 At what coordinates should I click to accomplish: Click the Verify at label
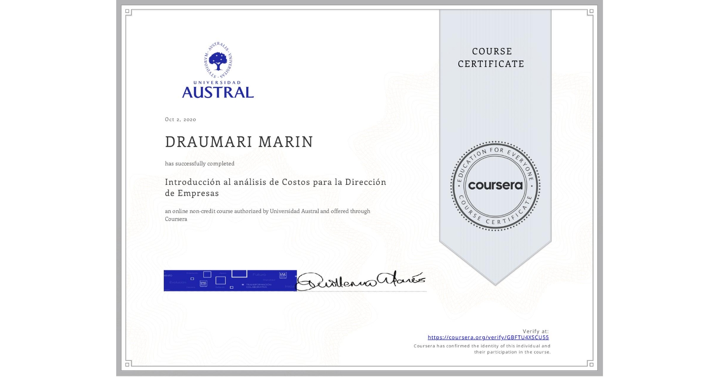(535, 331)
